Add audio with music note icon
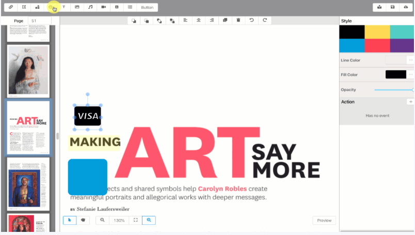415x235 pixels. (90, 7)
